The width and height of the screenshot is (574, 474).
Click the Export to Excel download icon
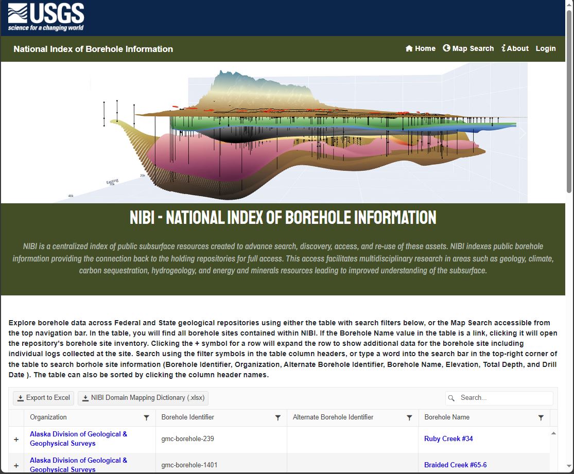click(21, 398)
